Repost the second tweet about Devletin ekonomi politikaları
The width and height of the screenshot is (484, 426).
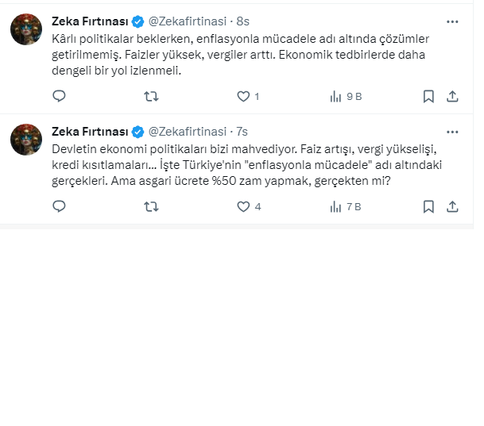click(x=151, y=206)
